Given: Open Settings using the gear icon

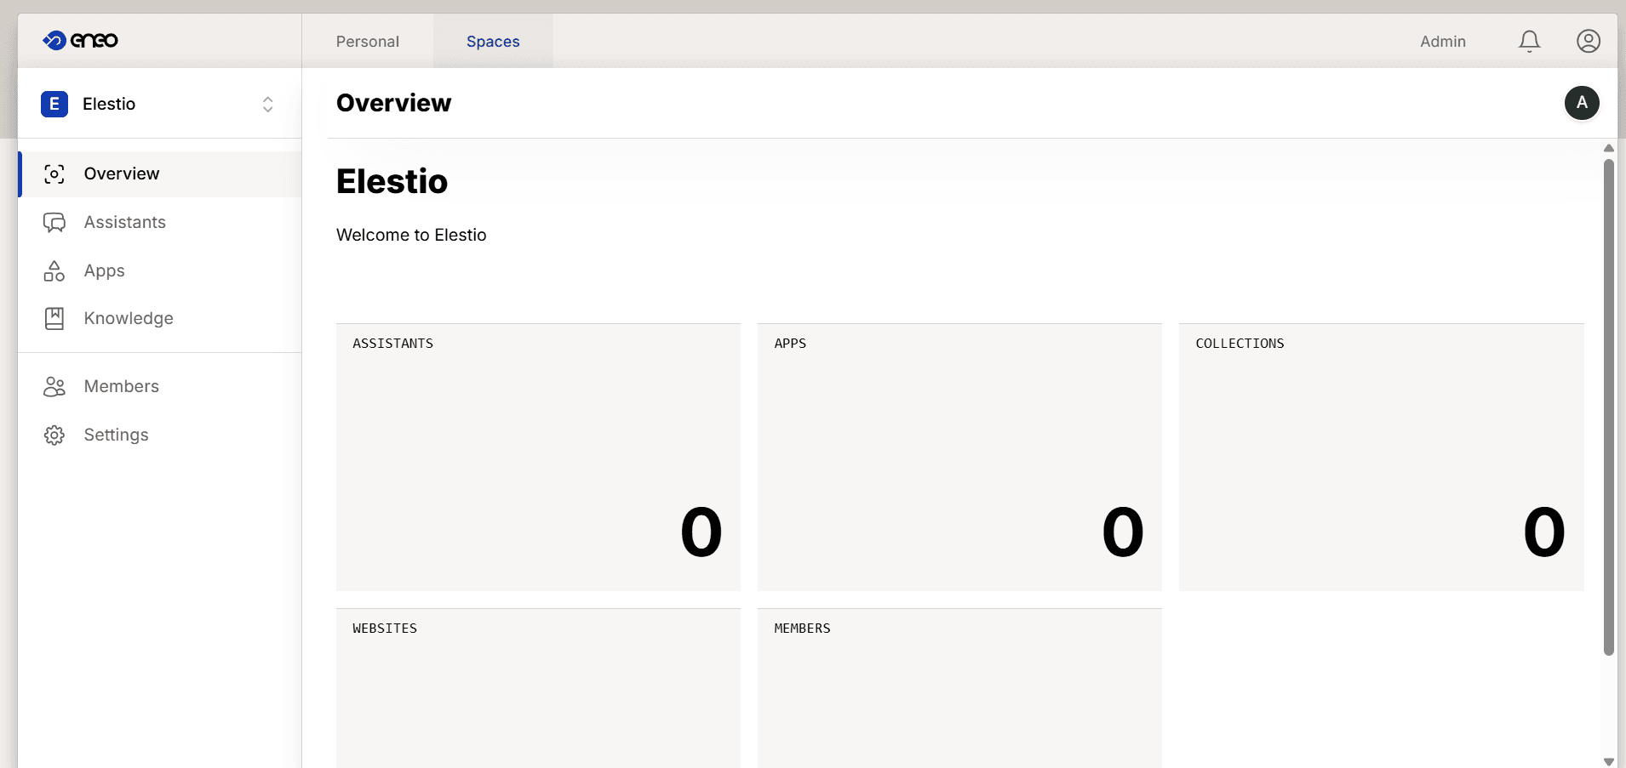Looking at the screenshot, I should pos(54,435).
